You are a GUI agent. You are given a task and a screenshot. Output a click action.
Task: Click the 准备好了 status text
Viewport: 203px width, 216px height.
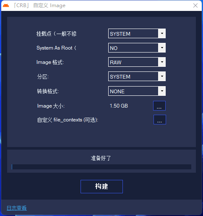tap(101, 158)
